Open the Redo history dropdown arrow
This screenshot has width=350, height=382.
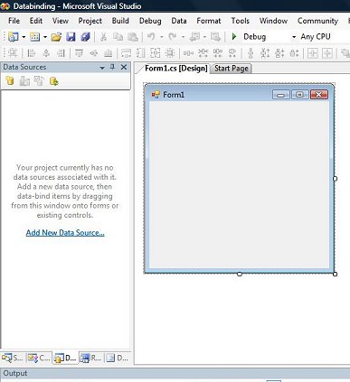pos(183,37)
